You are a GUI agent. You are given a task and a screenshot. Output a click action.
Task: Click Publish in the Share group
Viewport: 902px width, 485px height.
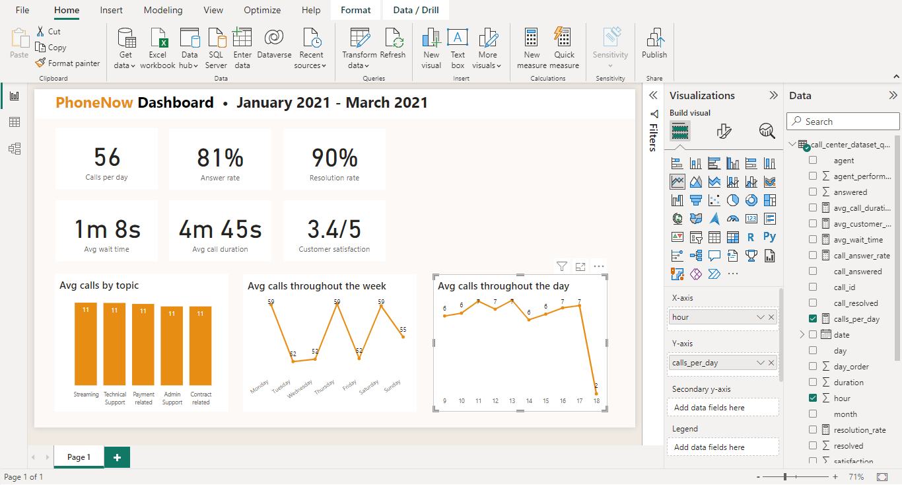[654, 44]
